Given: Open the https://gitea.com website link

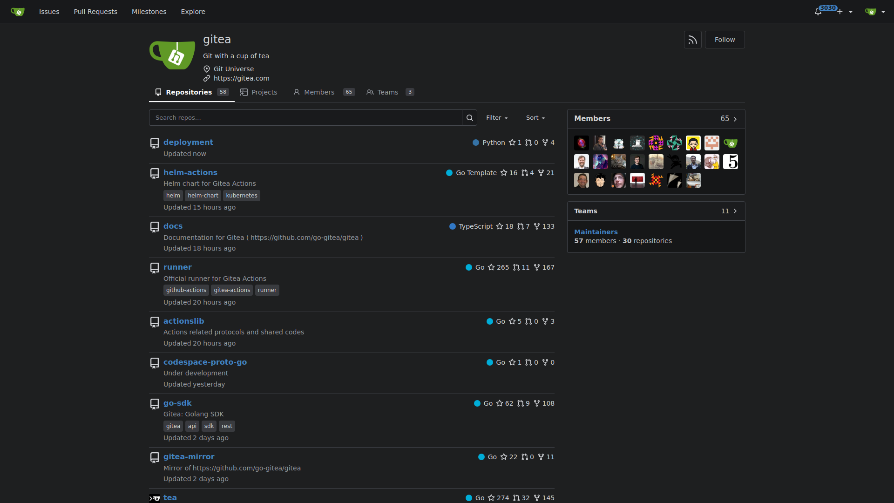Looking at the screenshot, I should [x=241, y=78].
